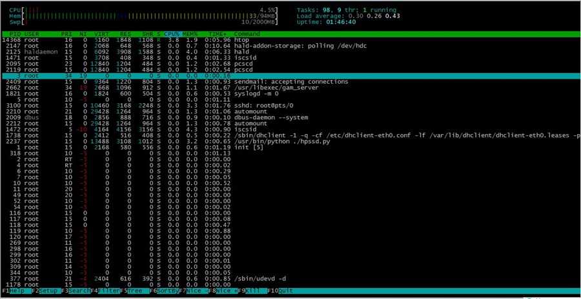Click F10 Quit in footer

pos(281,291)
